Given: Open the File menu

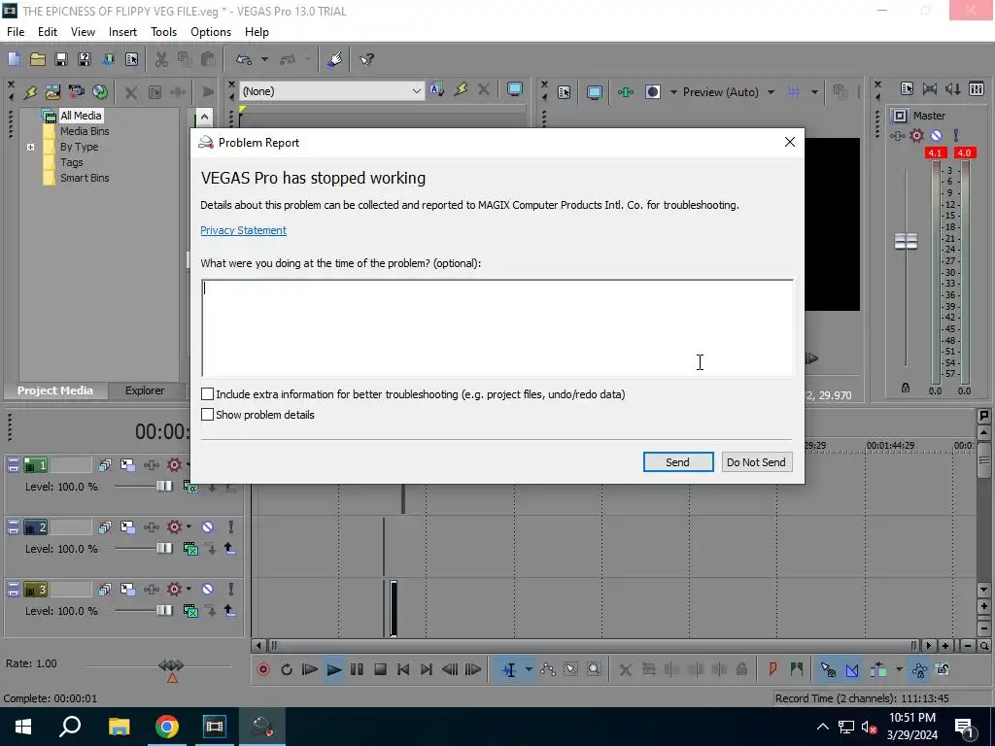Looking at the screenshot, I should (x=16, y=32).
